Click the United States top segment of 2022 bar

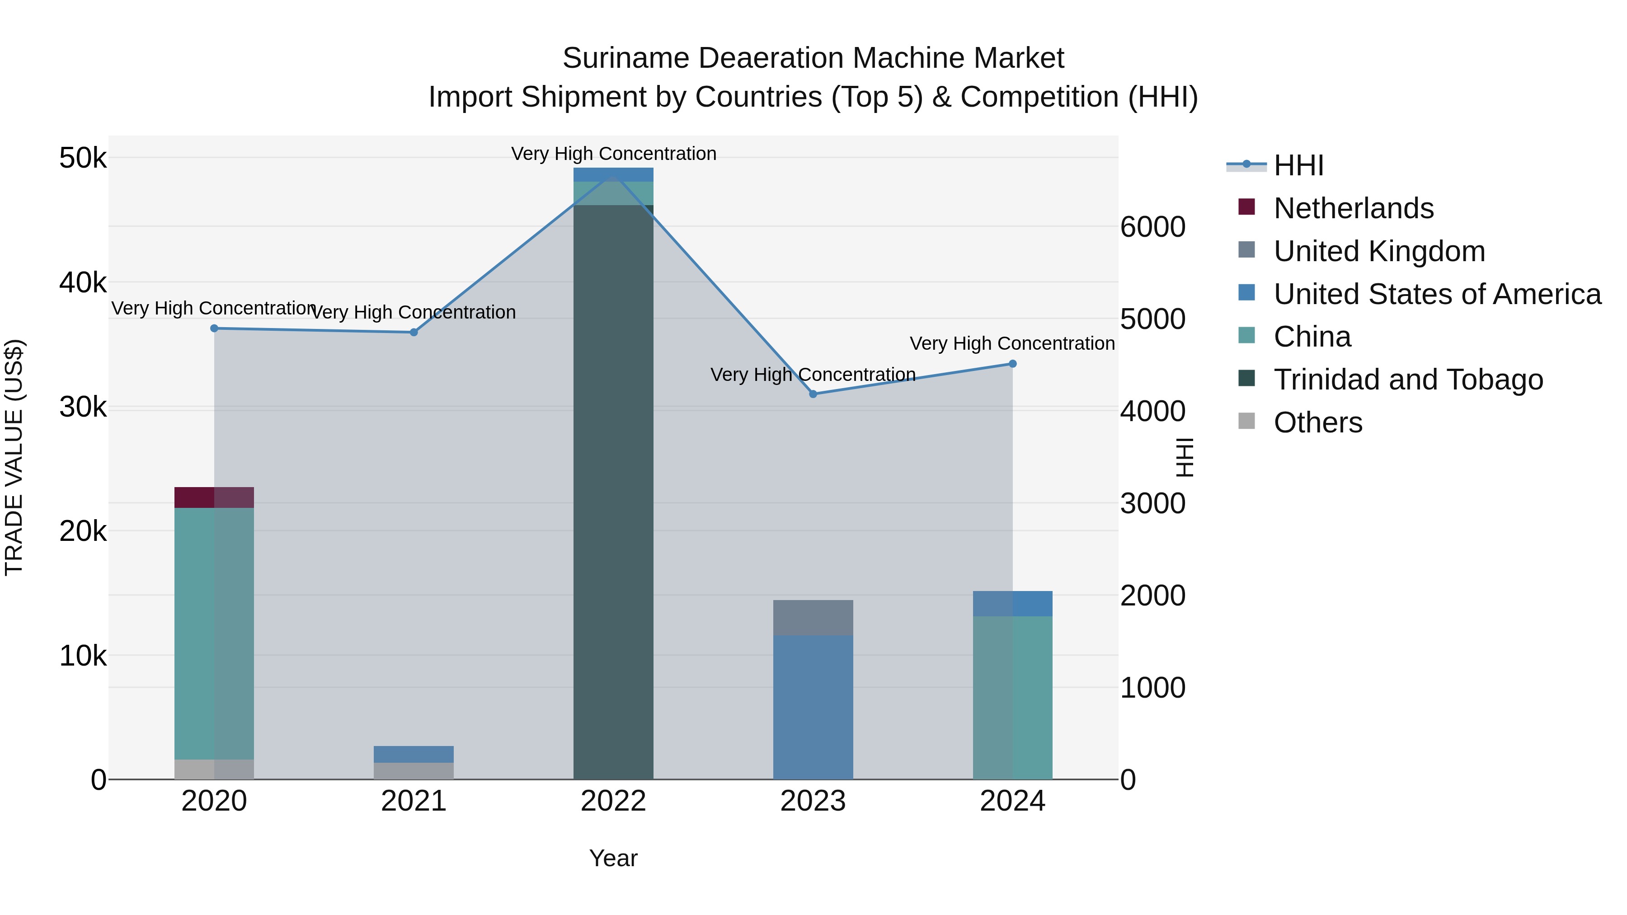click(613, 175)
